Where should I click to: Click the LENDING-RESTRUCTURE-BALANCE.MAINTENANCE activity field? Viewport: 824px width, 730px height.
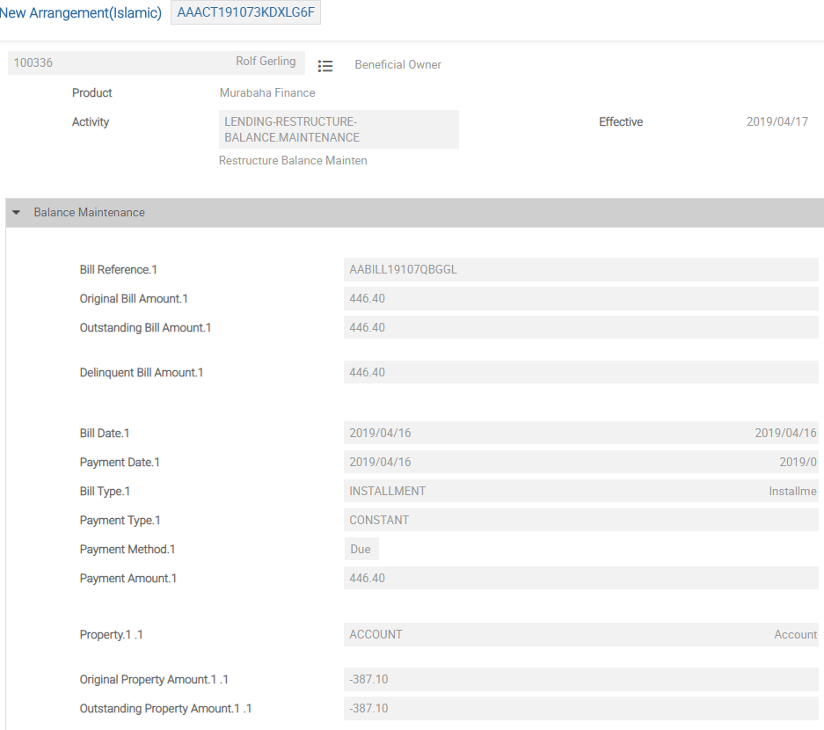point(339,129)
